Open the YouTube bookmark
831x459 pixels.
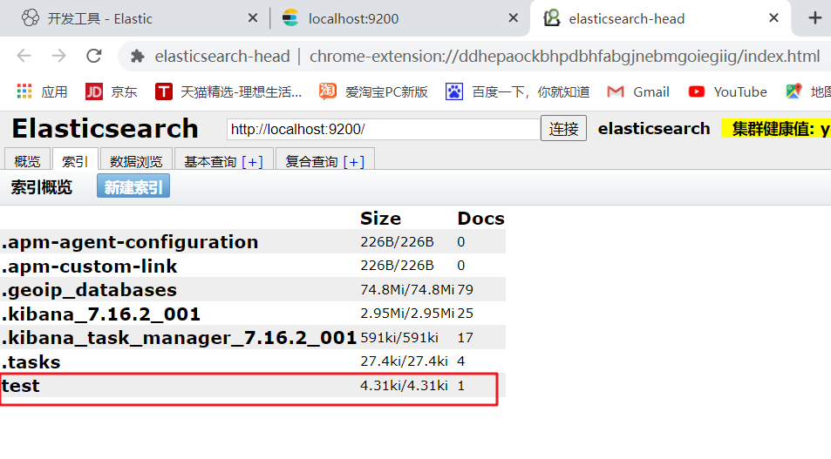click(727, 91)
